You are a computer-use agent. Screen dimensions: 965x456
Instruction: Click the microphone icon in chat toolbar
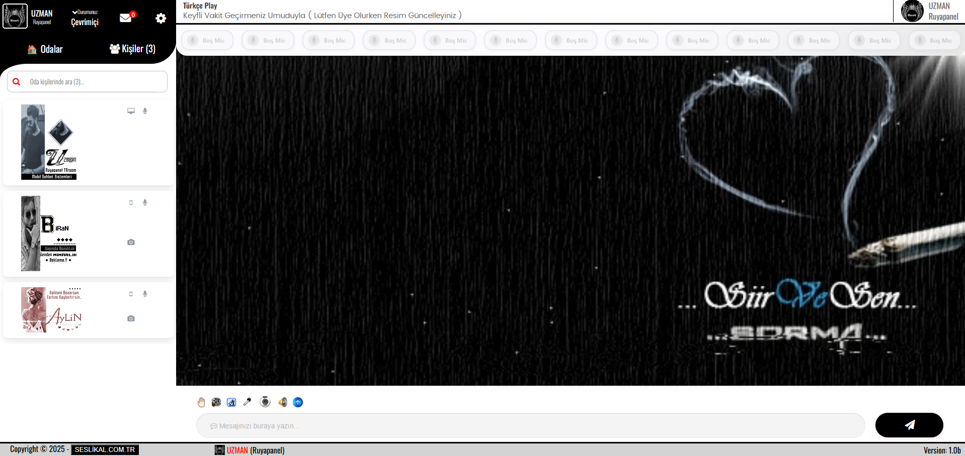pos(247,402)
